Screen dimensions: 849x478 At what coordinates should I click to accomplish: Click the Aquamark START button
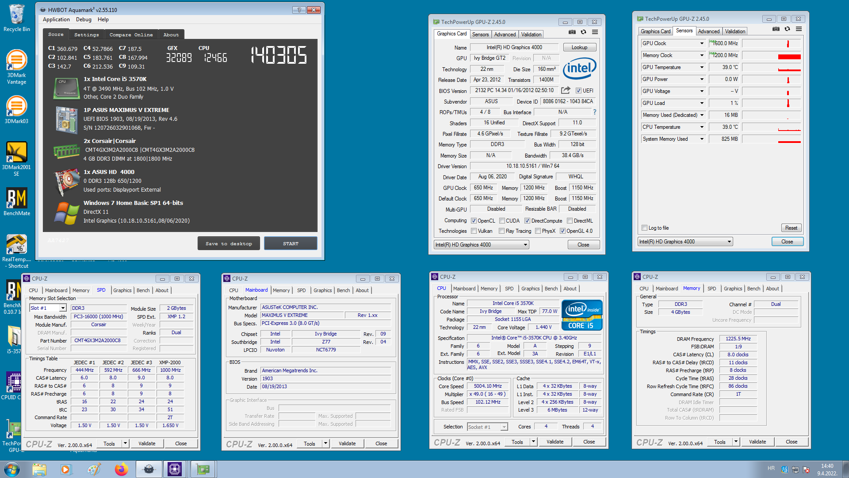[x=291, y=243]
